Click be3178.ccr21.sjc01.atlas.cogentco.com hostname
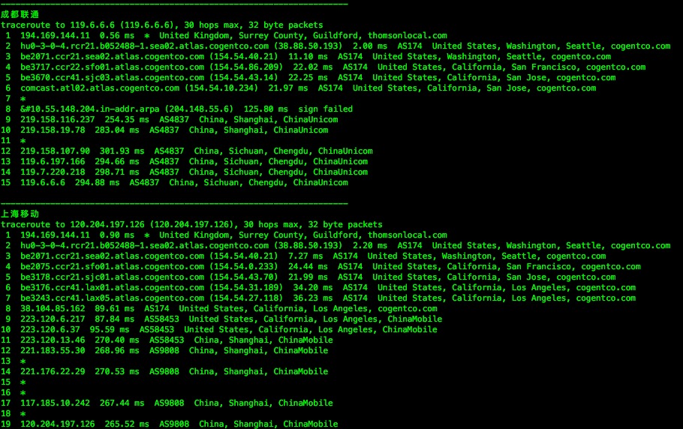Viewport: 683px width, 429px height. pos(112,277)
